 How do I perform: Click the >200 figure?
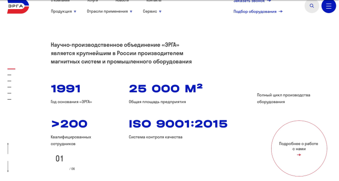[x=69, y=124]
